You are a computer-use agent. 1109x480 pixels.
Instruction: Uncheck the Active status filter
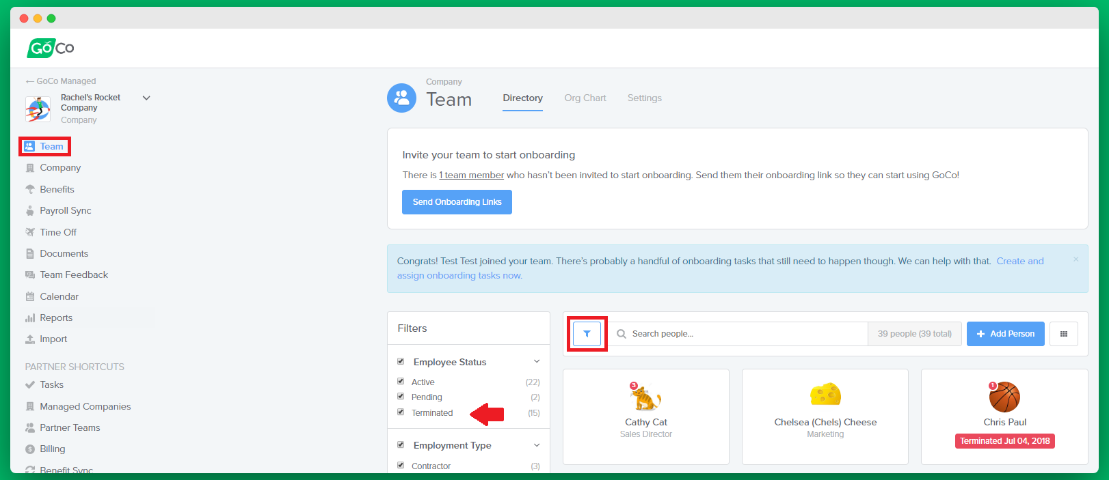click(401, 381)
